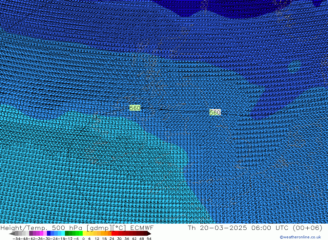Click the eastern 560 contour label
This screenshot has width=328, height=240.
click(x=215, y=112)
